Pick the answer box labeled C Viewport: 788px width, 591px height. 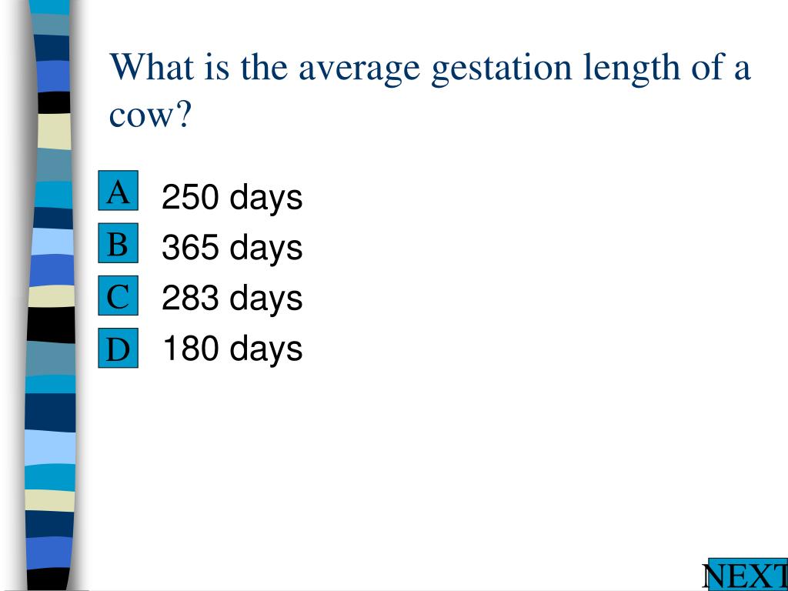point(118,295)
